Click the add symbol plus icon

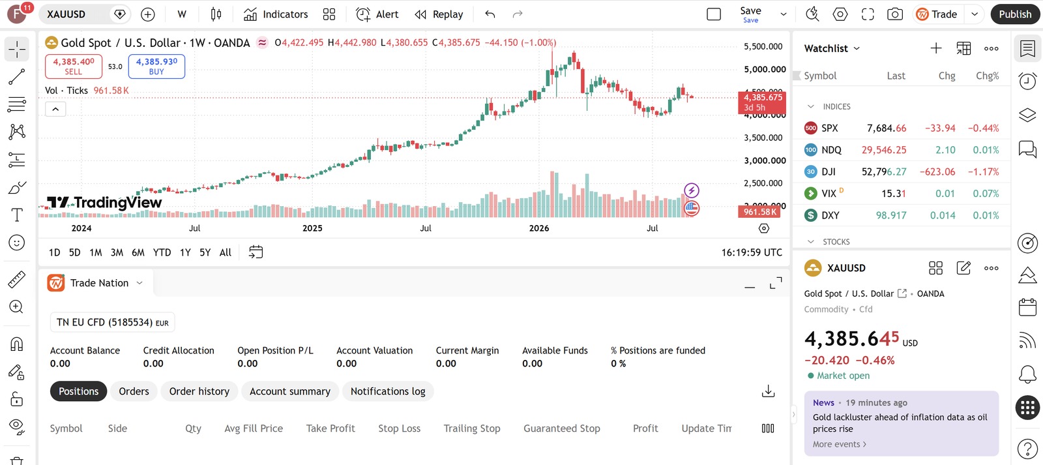[x=148, y=14]
